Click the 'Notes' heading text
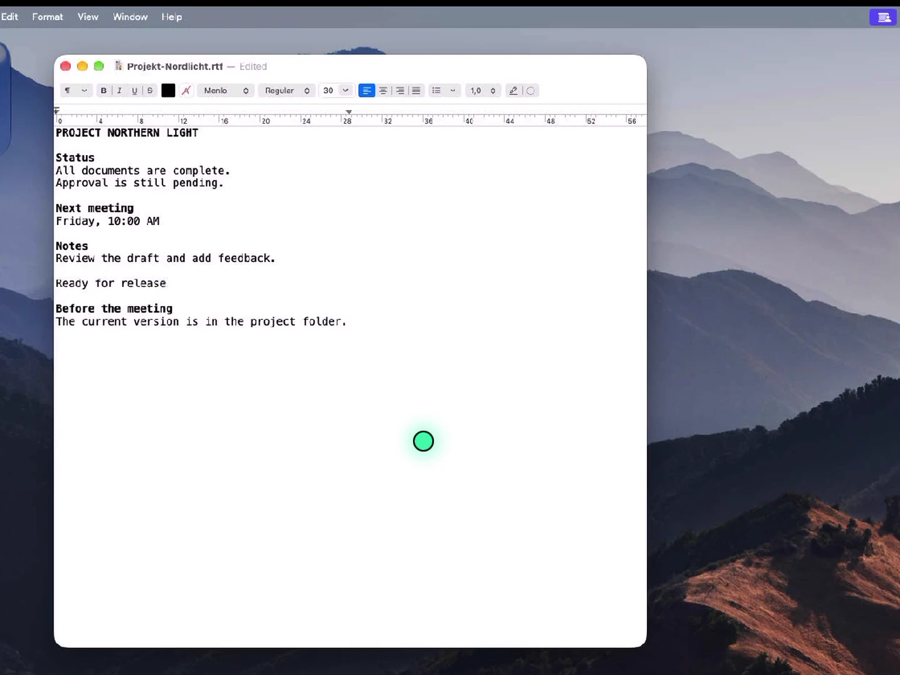 click(x=72, y=246)
